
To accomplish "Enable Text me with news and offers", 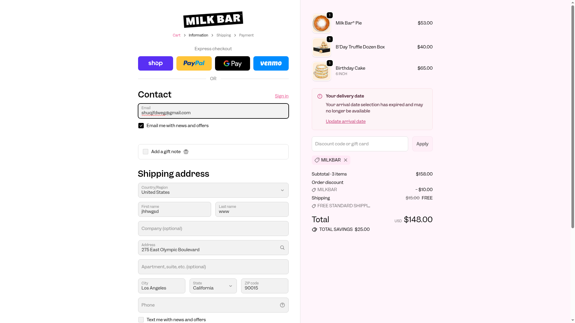I will [x=141, y=320].
